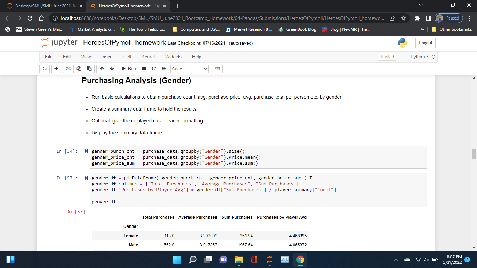Move selected cell down
The width and height of the screenshot is (477, 268).
[112, 69]
